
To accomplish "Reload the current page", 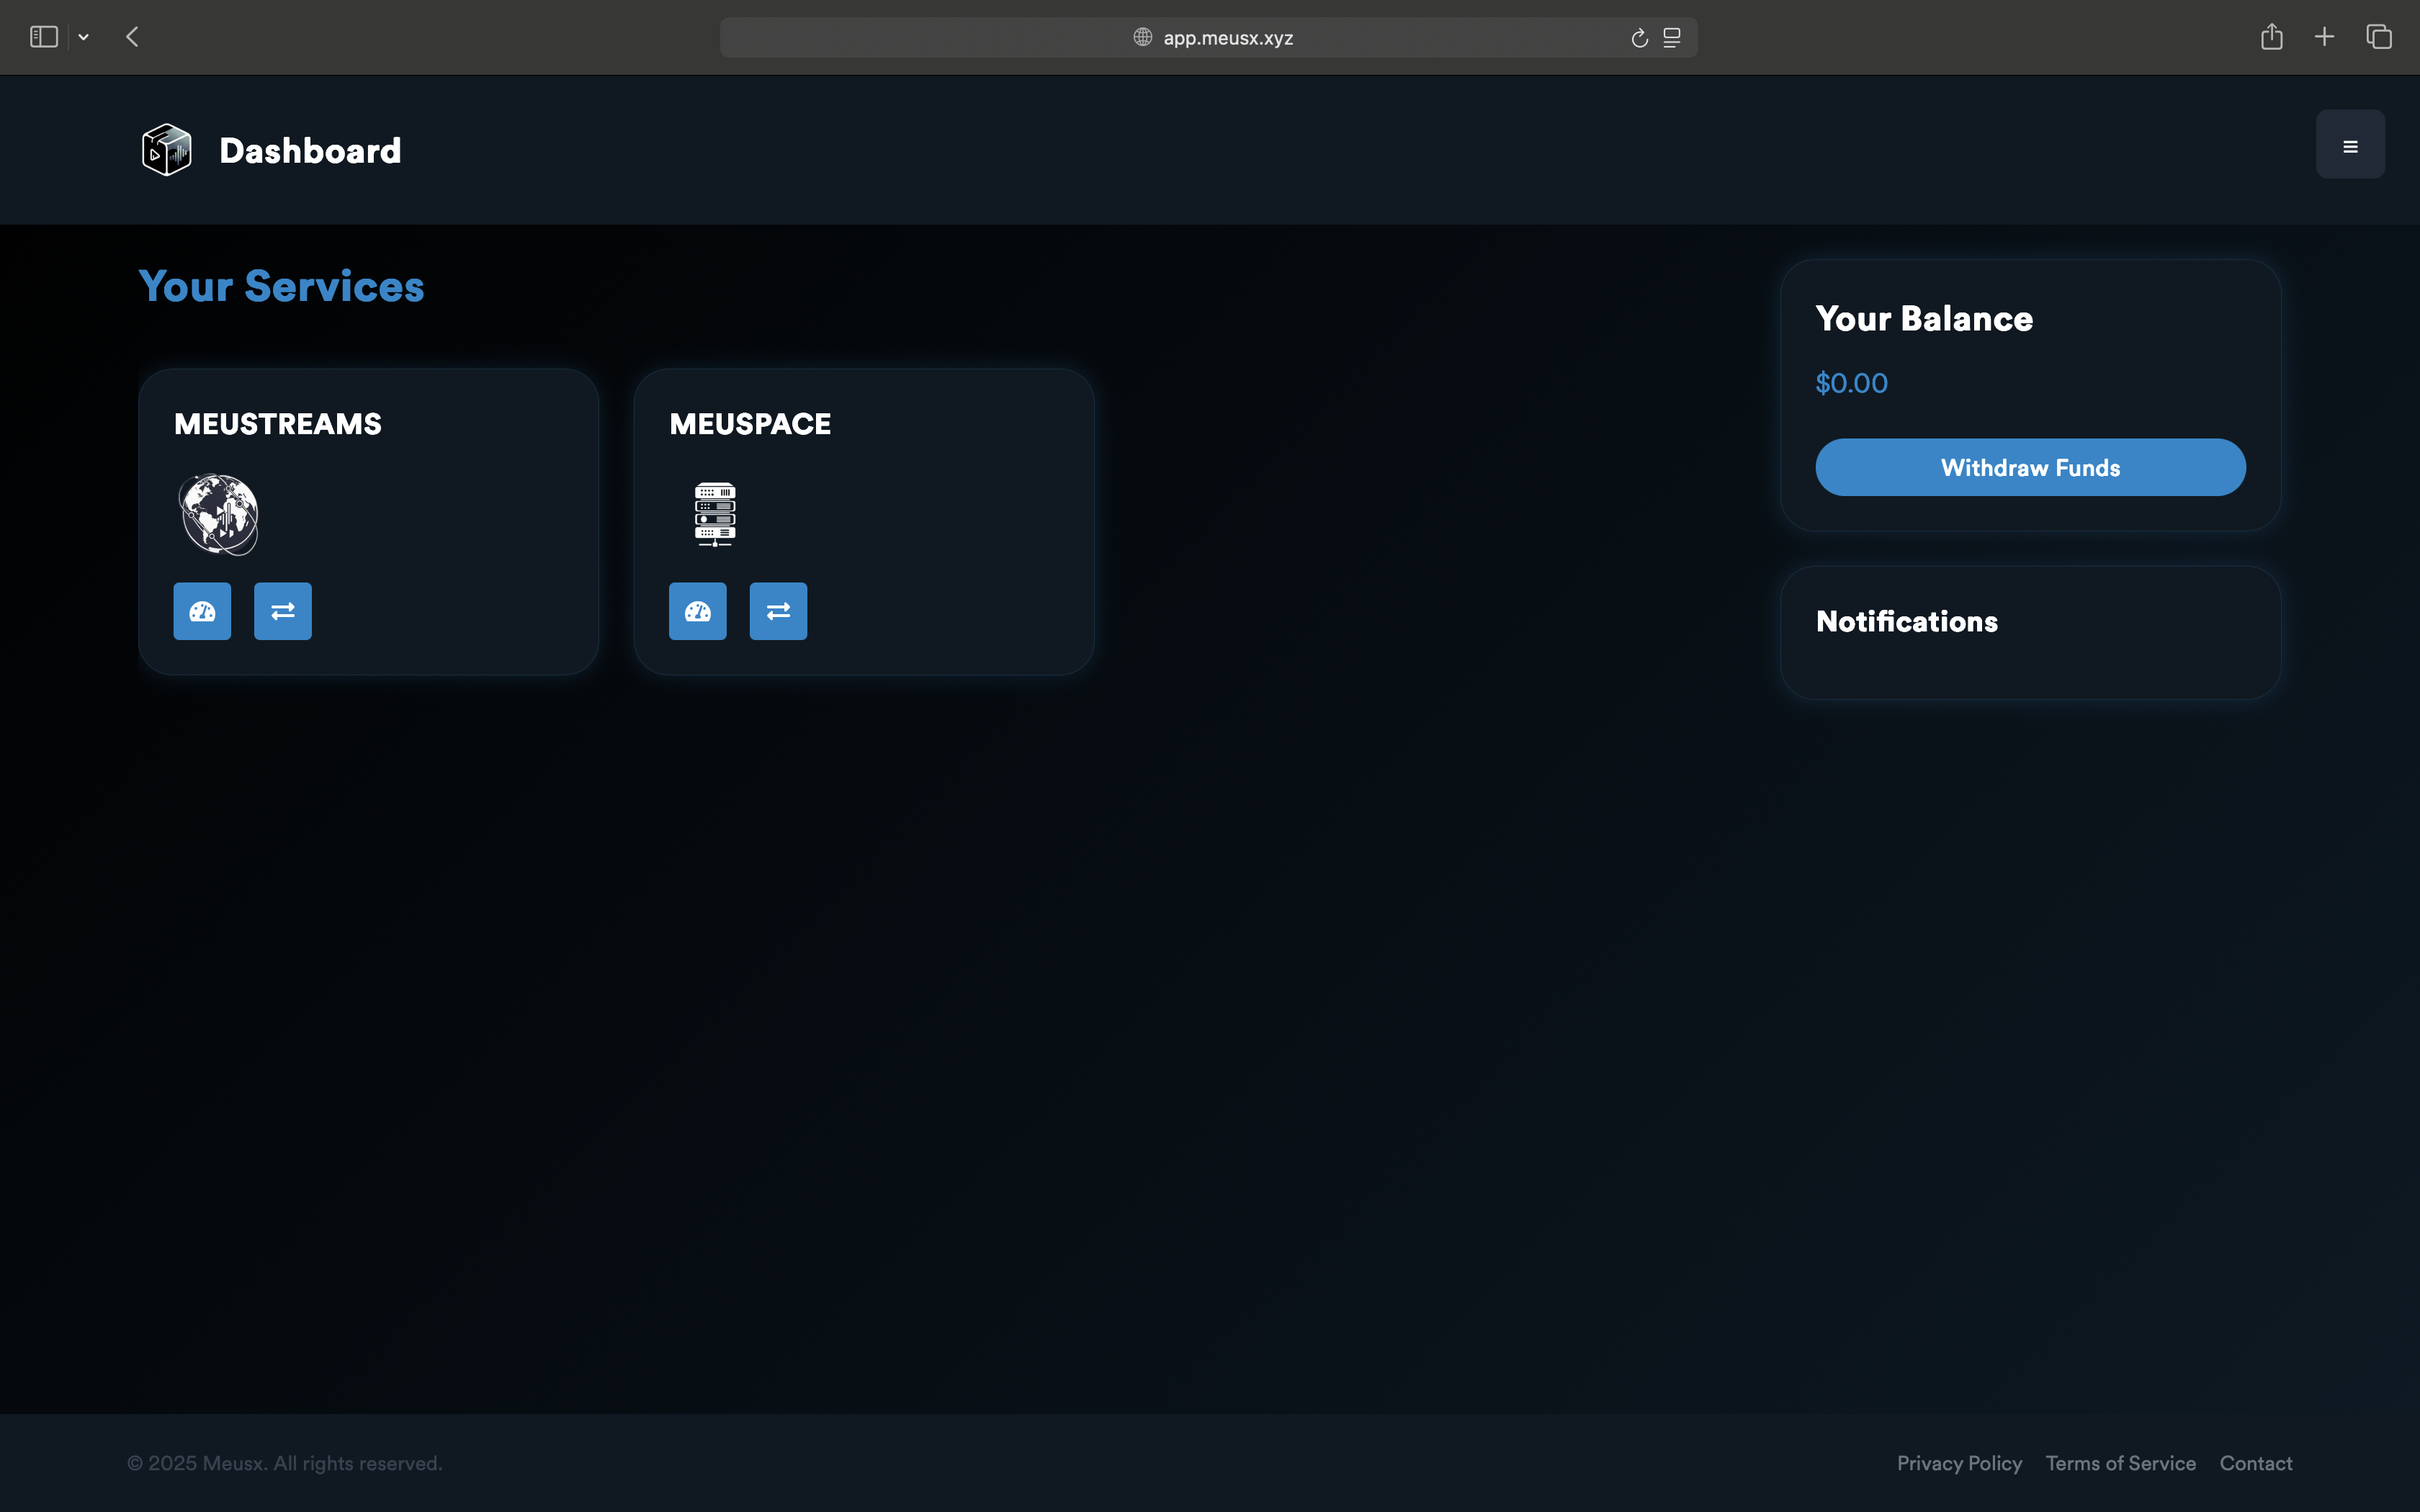I will coord(1639,38).
